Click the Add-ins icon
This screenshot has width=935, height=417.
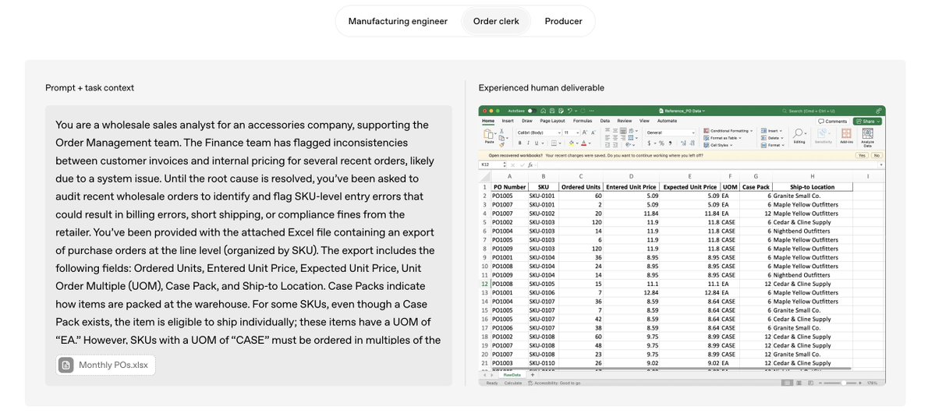[x=846, y=133]
